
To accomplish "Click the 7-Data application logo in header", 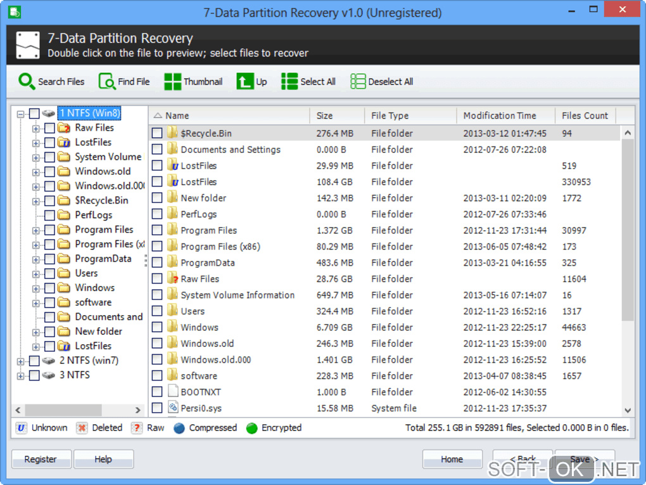I will [28, 45].
